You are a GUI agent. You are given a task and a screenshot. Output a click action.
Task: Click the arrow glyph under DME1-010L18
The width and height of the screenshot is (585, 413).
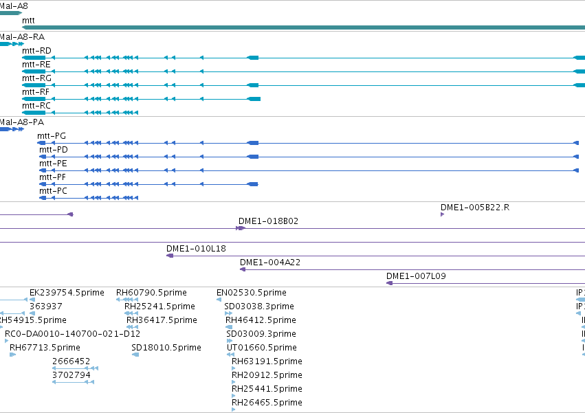(x=170, y=256)
